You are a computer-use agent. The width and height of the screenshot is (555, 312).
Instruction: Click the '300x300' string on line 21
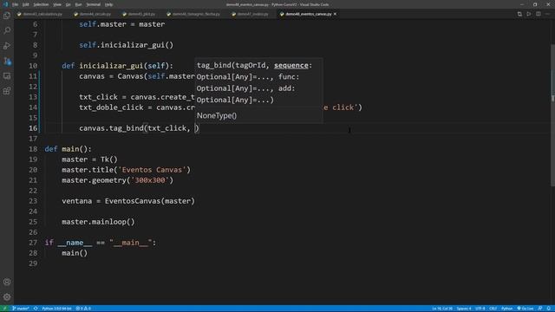[150, 180]
